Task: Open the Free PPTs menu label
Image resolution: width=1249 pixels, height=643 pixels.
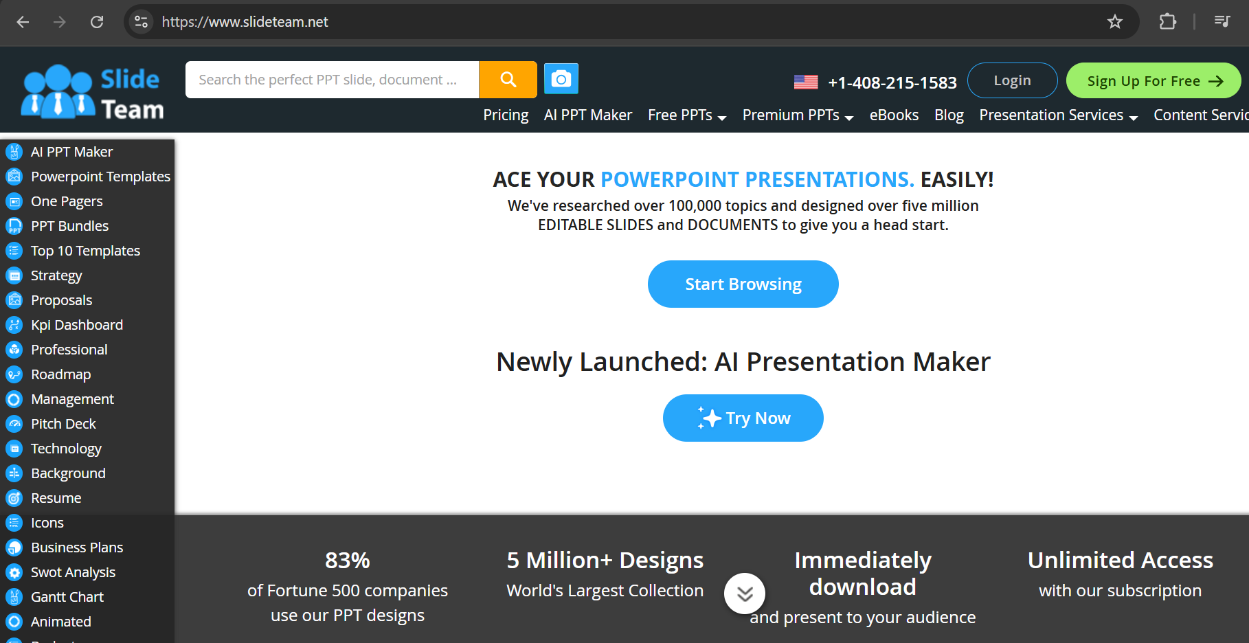Action: (680, 115)
